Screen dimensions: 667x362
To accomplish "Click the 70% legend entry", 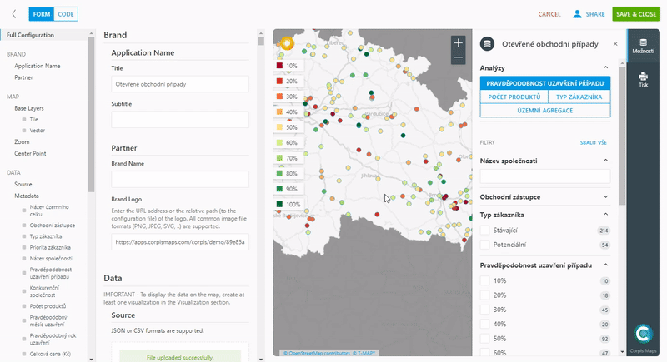I will point(288,158).
